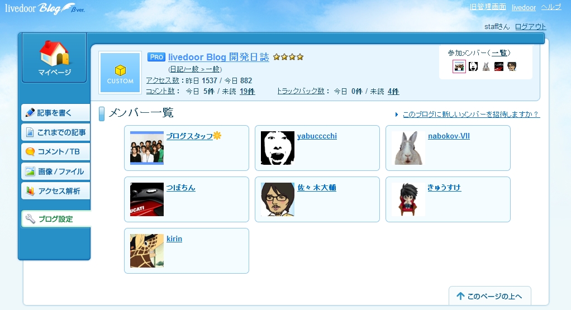Select the bunny avatar in participating members
The width and height of the screenshot is (571, 310).
[486, 66]
